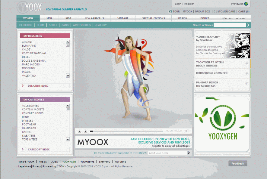Image resolution: width=267 pixels, height=179 pixels.
Task: Open the Worldwide globe icon
Action: (246, 4)
